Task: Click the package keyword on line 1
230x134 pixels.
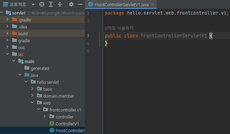Action: 114,13
